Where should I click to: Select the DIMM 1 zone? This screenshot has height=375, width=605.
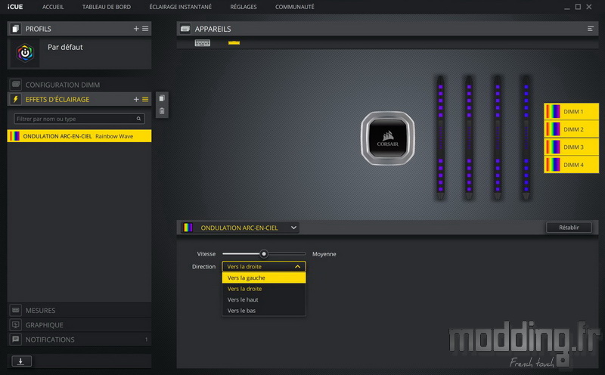(x=572, y=111)
